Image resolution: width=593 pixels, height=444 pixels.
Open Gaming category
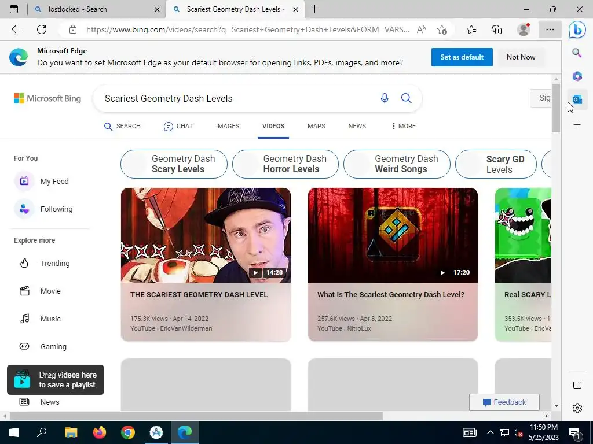(x=43, y=347)
